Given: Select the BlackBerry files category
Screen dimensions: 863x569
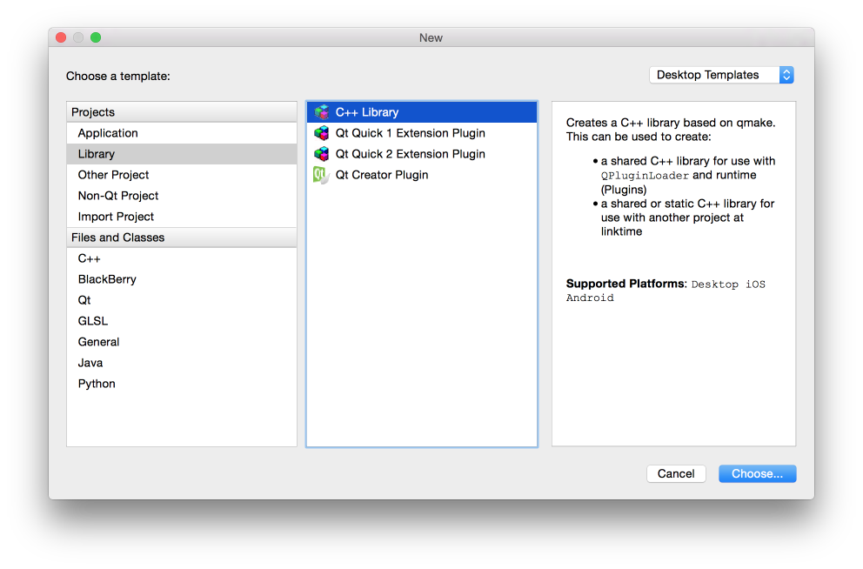Looking at the screenshot, I should tap(182, 279).
